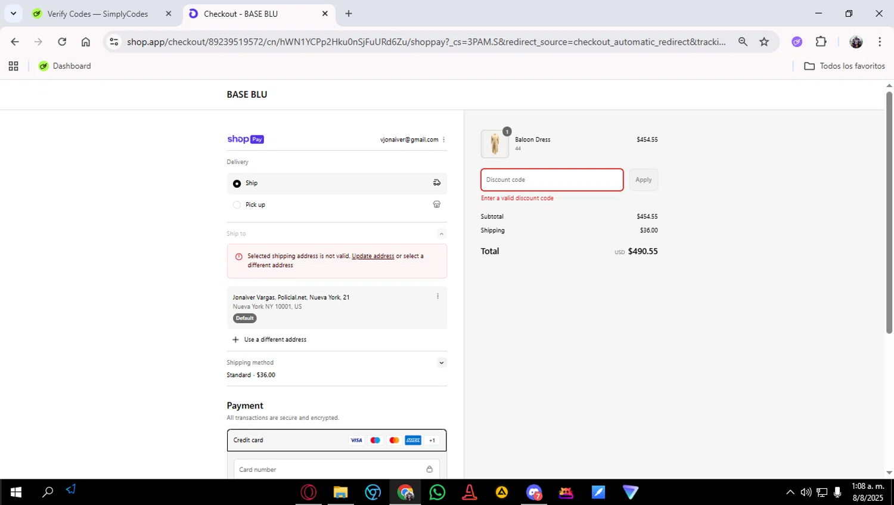Show hidden system tray icons
Screen dimensions: 894x505
point(790,492)
